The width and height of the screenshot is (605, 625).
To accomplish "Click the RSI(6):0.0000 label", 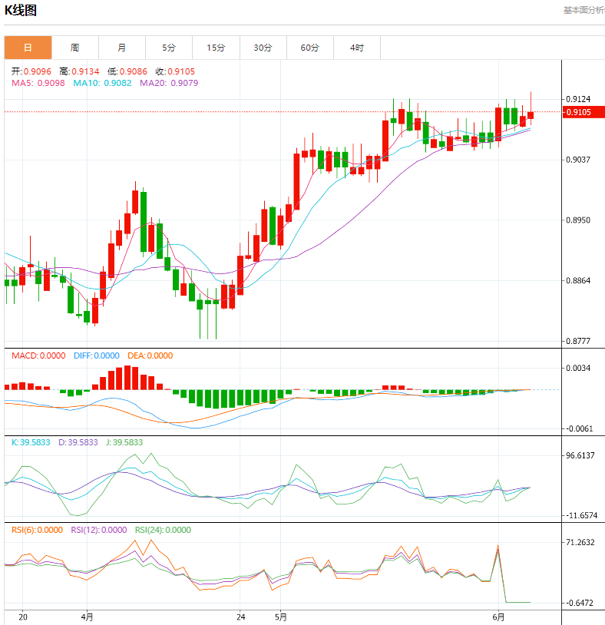I will tap(37, 530).
